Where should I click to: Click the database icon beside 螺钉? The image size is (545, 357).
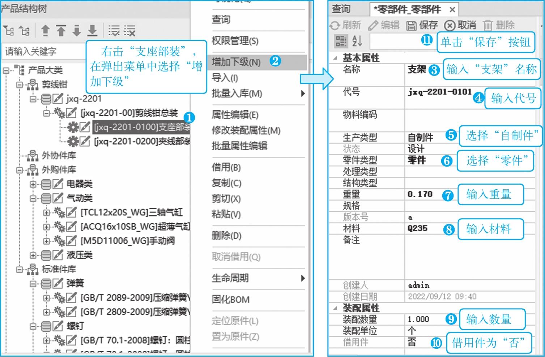tap(46, 326)
